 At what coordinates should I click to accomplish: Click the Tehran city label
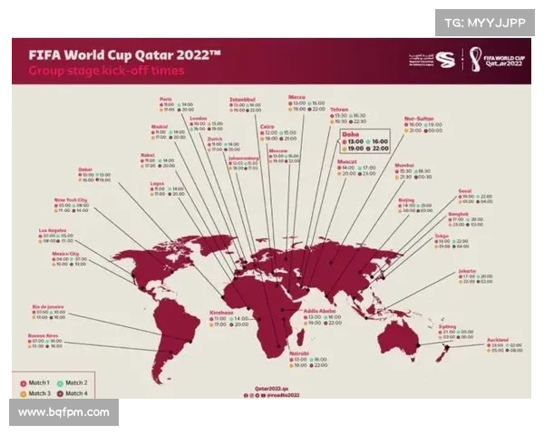(339, 110)
